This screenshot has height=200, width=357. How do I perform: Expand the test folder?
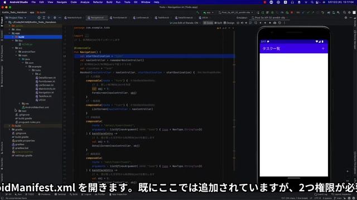click(x=16, y=111)
